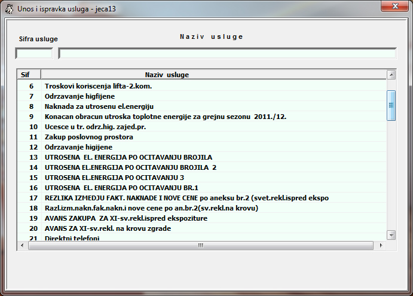Screen dimensions: 413x296
Task: Select row Konacan obracun utroska toplotne energije
Action: (x=202, y=117)
